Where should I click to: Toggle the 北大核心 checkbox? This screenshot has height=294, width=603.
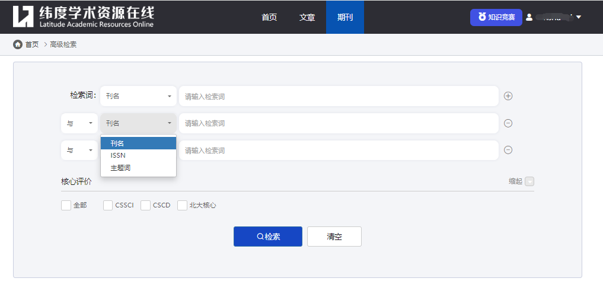click(x=183, y=205)
